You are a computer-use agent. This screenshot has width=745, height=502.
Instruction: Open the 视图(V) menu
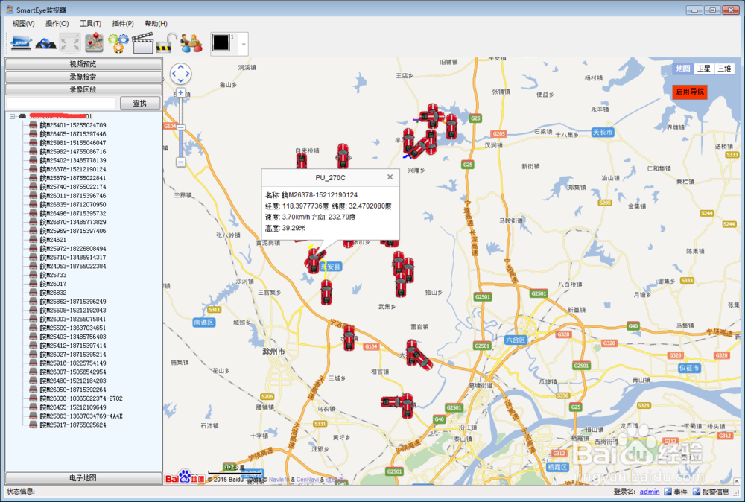(x=23, y=23)
